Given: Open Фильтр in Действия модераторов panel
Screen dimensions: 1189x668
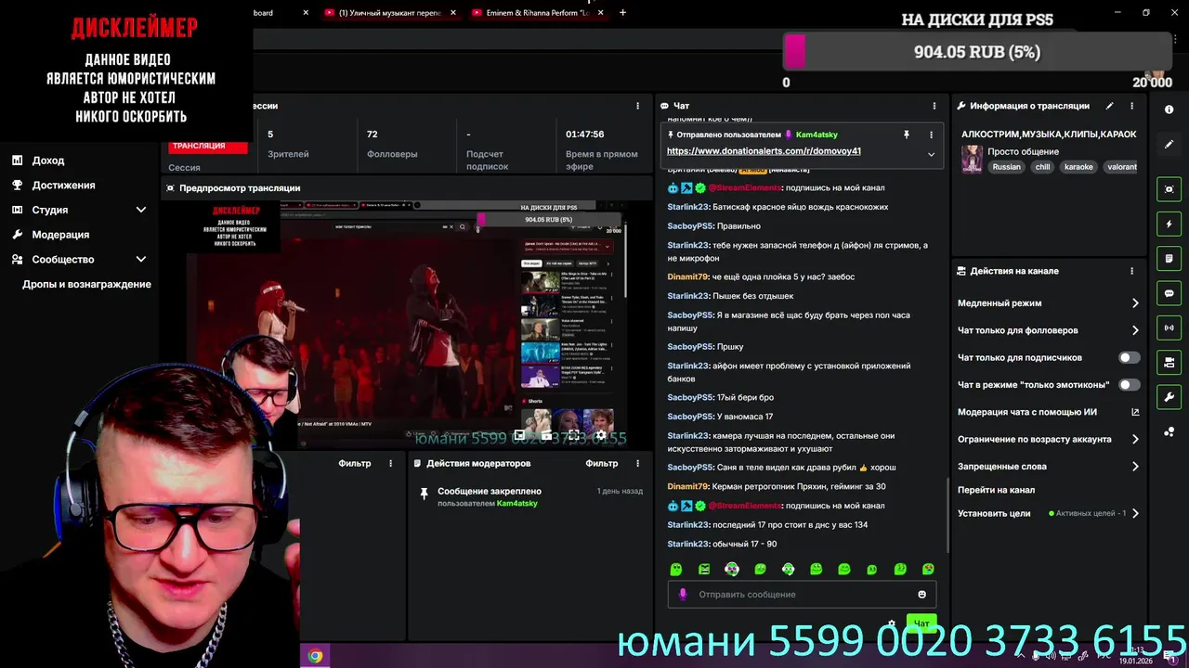Looking at the screenshot, I should point(602,464).
